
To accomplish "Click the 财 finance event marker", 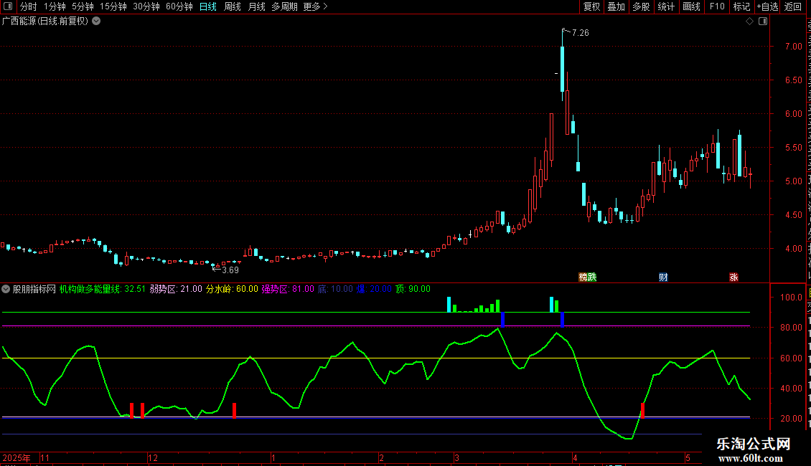I will coord(663,277).
